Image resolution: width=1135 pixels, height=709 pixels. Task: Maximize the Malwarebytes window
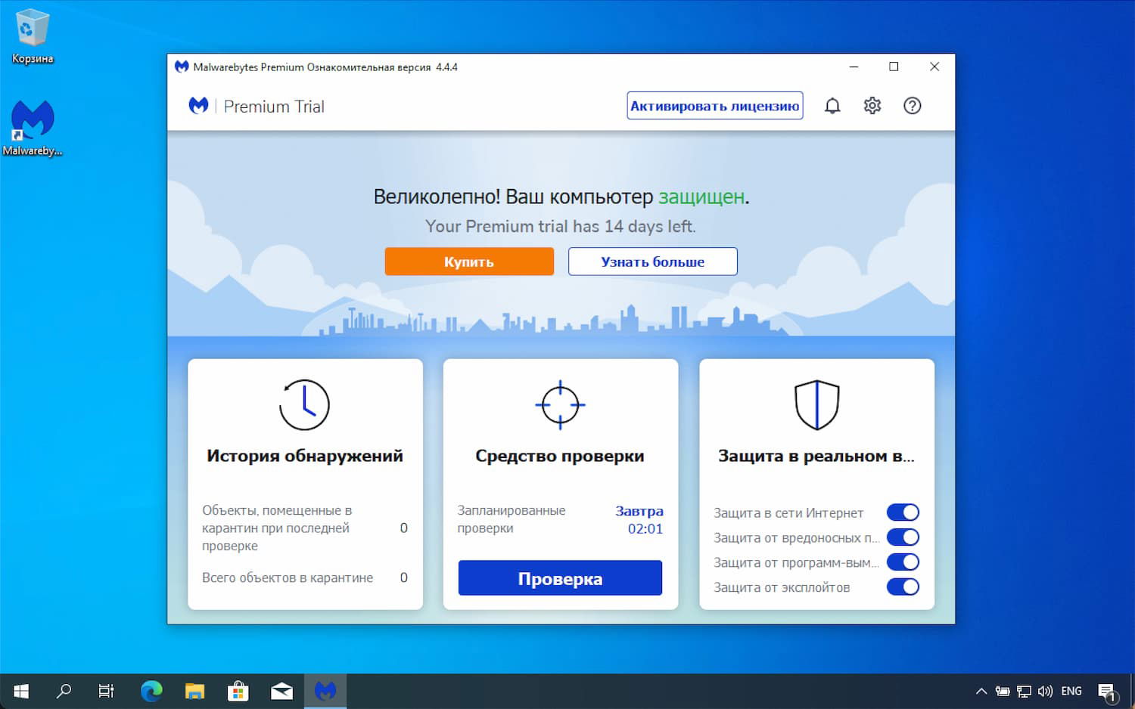pos(894,67)
